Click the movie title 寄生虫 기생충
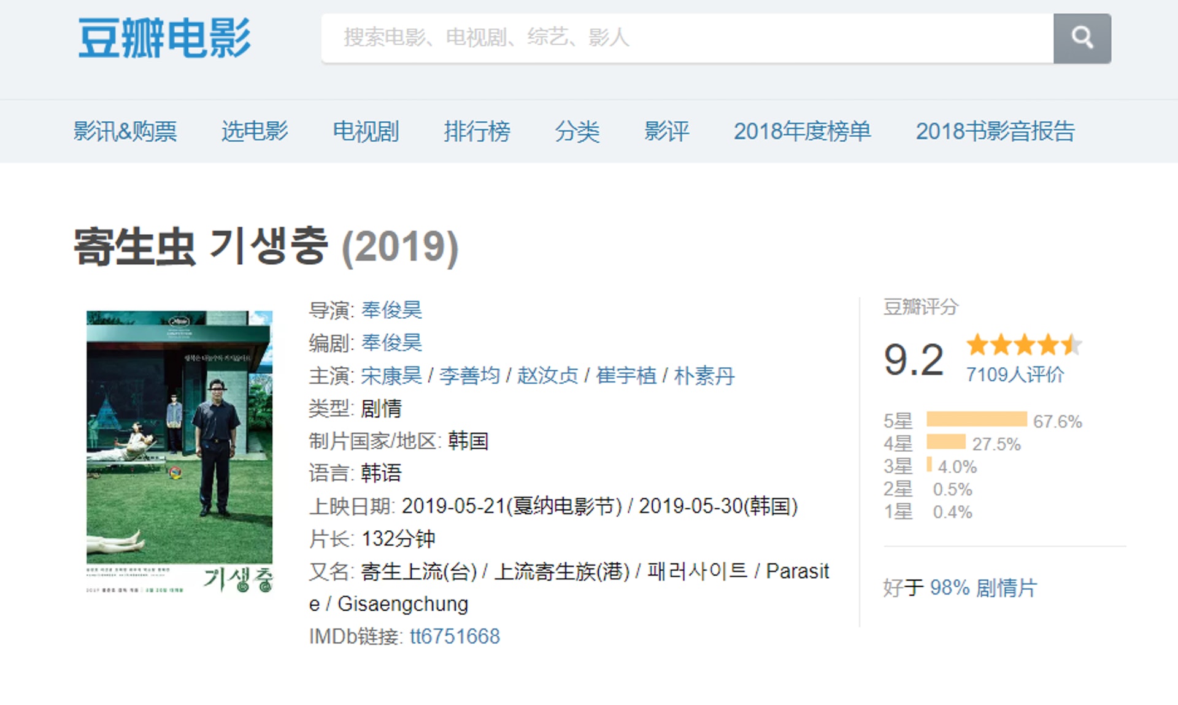The height and width of the screenshot is (705, 1178). 201,246
